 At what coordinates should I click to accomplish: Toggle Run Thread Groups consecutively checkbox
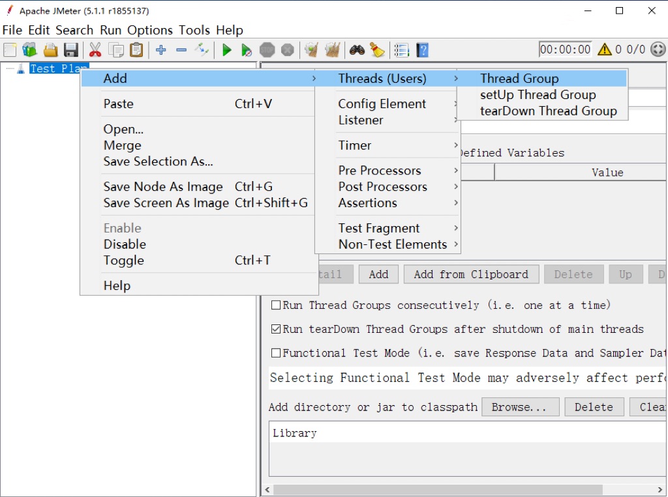click(x=276, y=305)
